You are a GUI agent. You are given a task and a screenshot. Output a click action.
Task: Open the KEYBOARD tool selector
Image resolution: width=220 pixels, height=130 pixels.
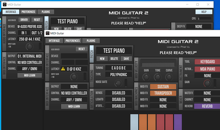coord(207,62)
